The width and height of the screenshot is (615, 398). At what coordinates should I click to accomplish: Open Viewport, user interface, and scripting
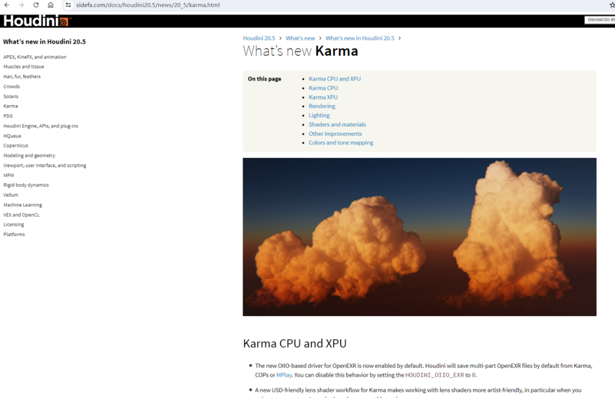(x=45, y=165)
